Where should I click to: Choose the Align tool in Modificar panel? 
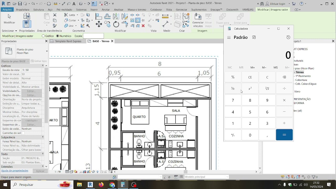click(99, 16)
